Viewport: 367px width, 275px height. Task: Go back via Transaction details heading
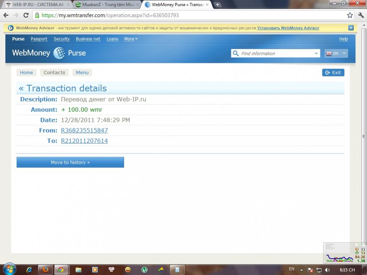click(x=63, y=89)
